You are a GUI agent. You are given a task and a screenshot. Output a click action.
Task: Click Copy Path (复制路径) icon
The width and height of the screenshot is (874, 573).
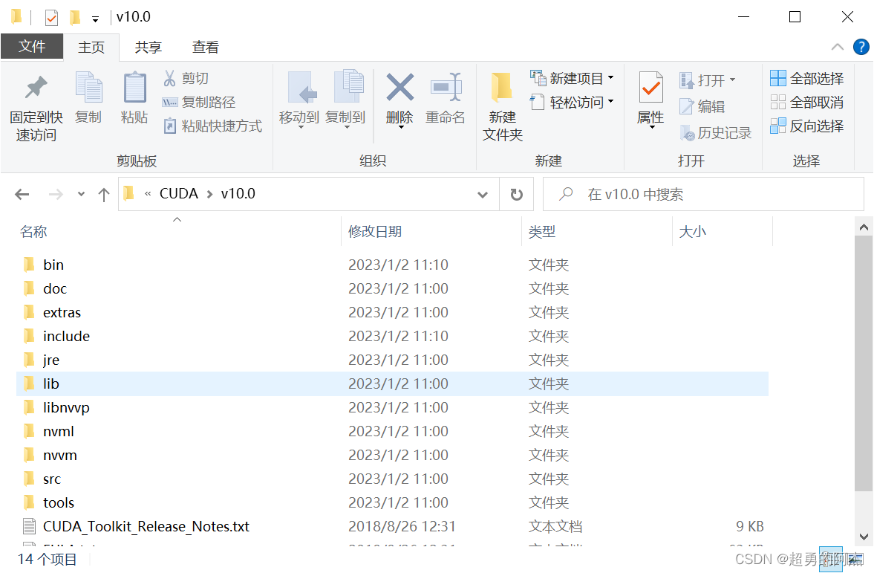coord(169,102)
